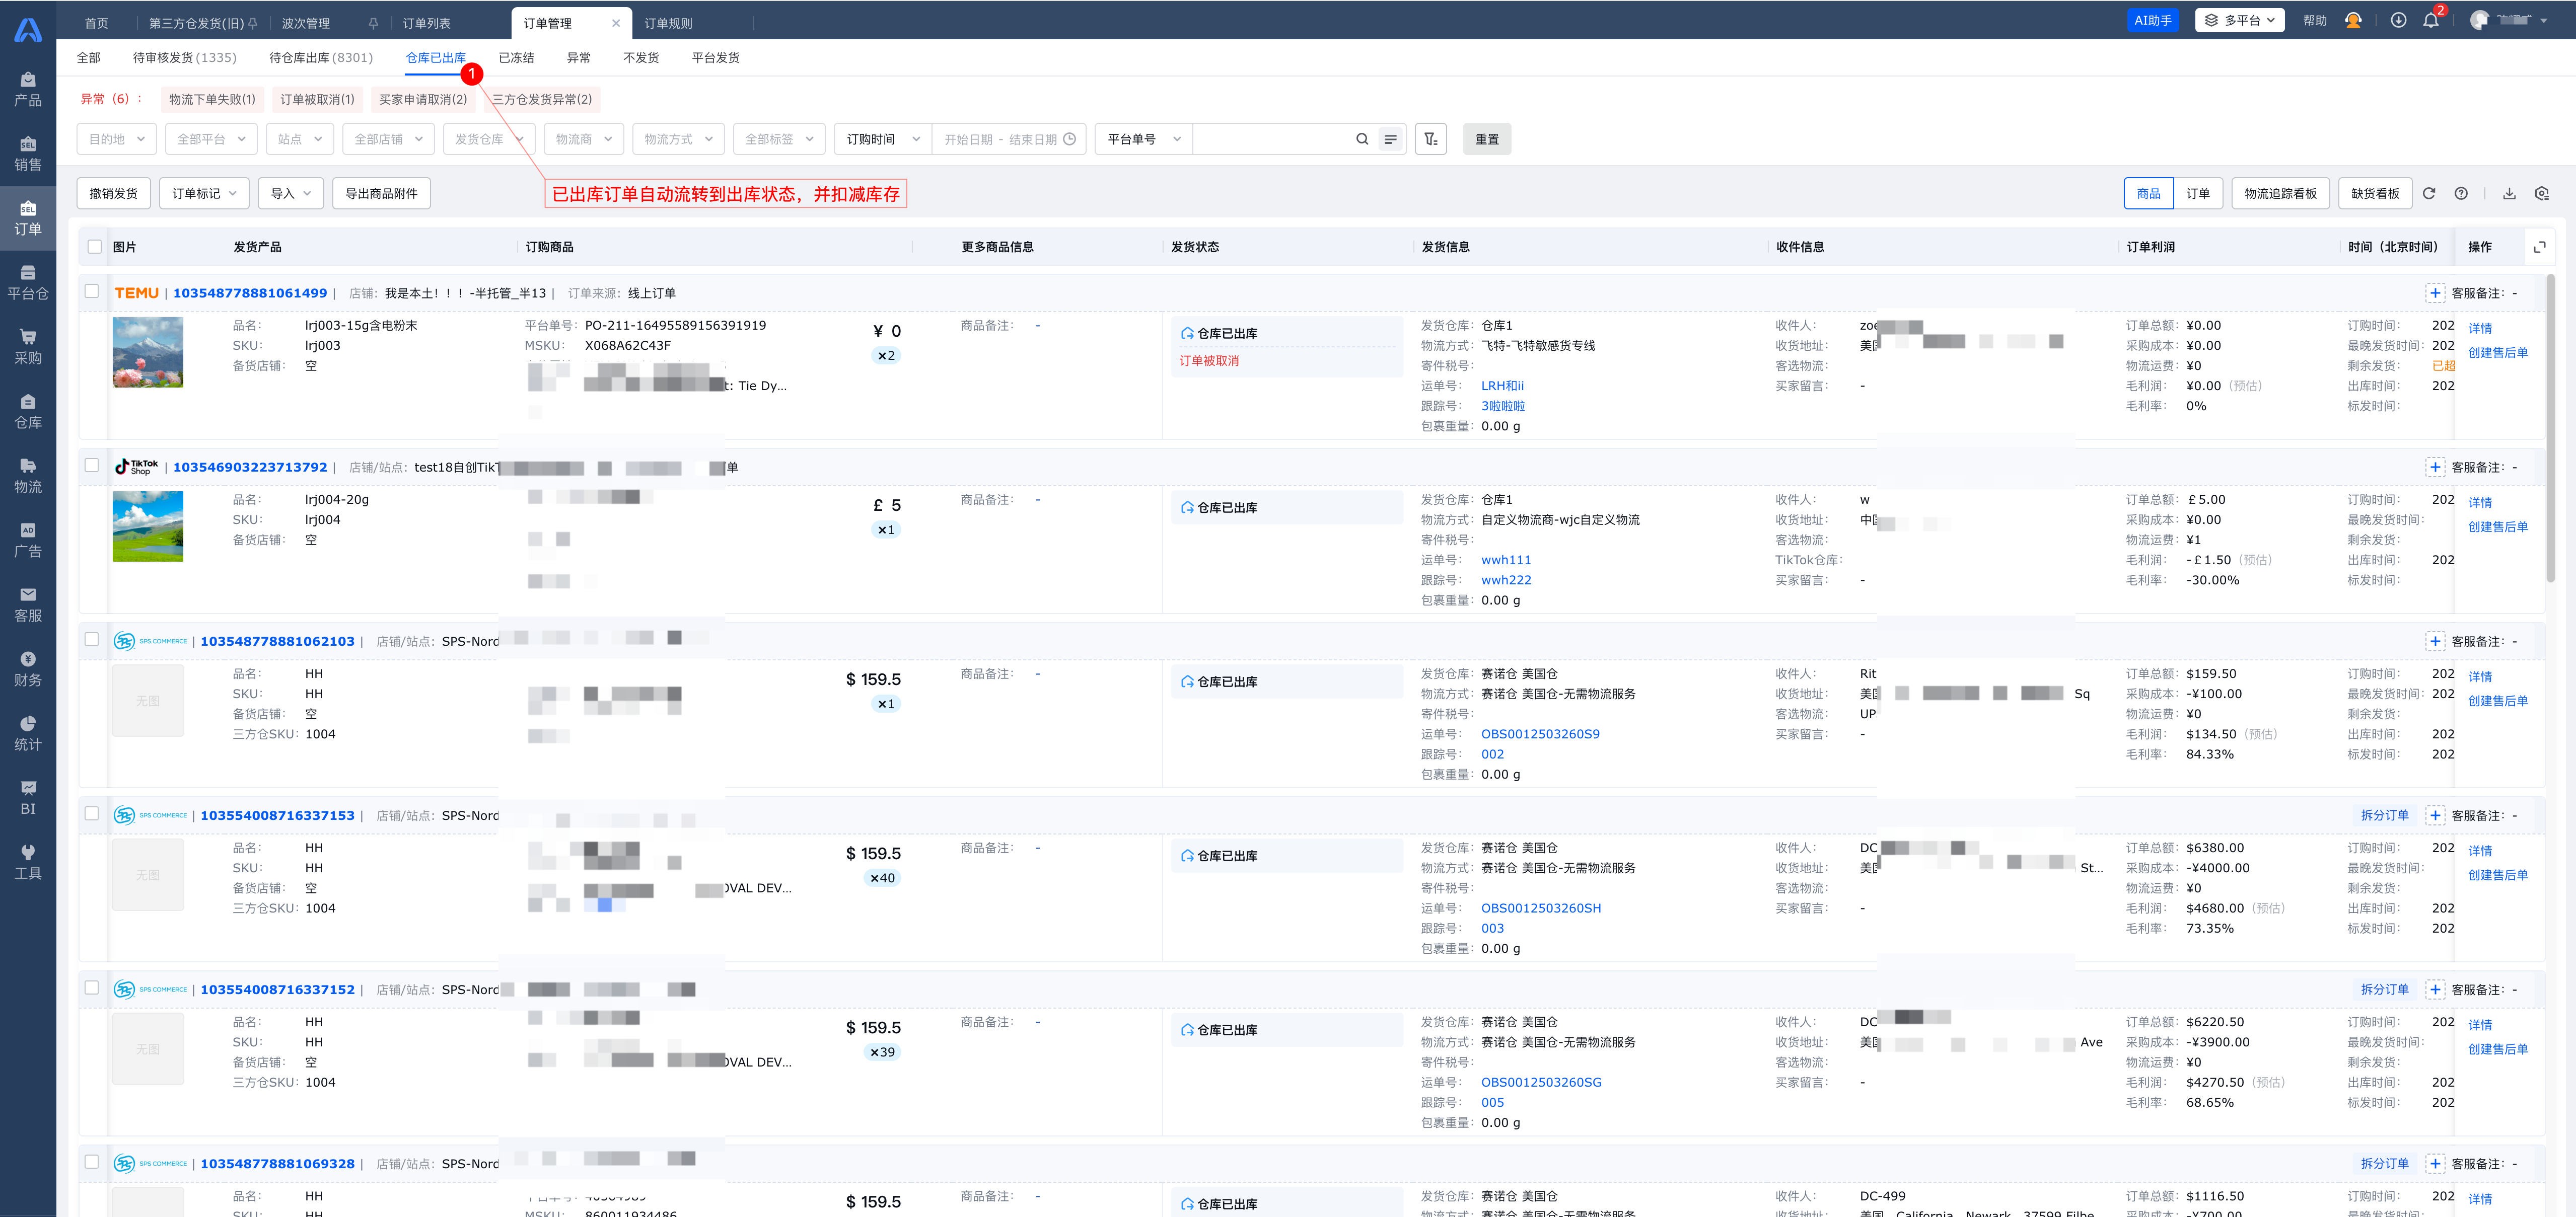Open the 工具 sidebar module

(x=28, y=862)
